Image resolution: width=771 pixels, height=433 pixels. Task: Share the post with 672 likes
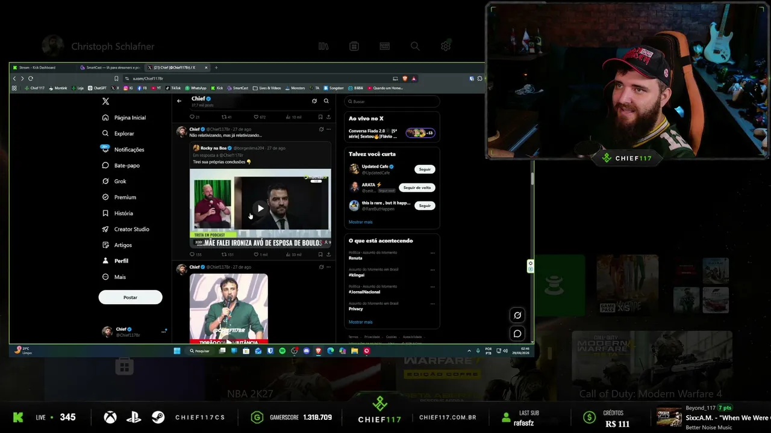[328, 117]
